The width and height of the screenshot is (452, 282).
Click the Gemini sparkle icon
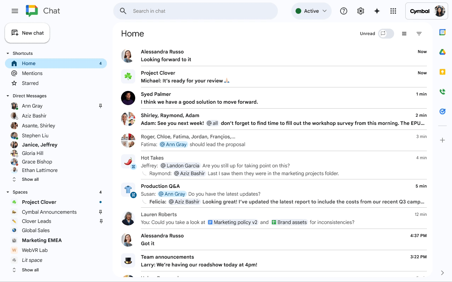pos(377,11)
